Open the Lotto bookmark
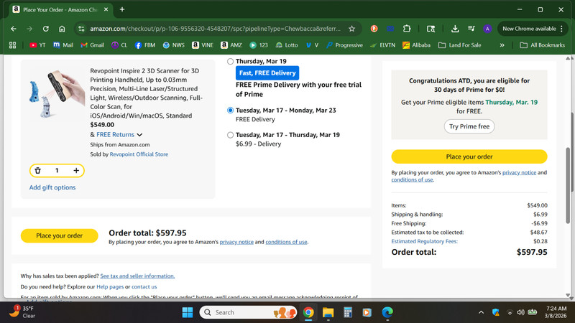This screenshot has width=575, height=323. [x=287, y=45]
